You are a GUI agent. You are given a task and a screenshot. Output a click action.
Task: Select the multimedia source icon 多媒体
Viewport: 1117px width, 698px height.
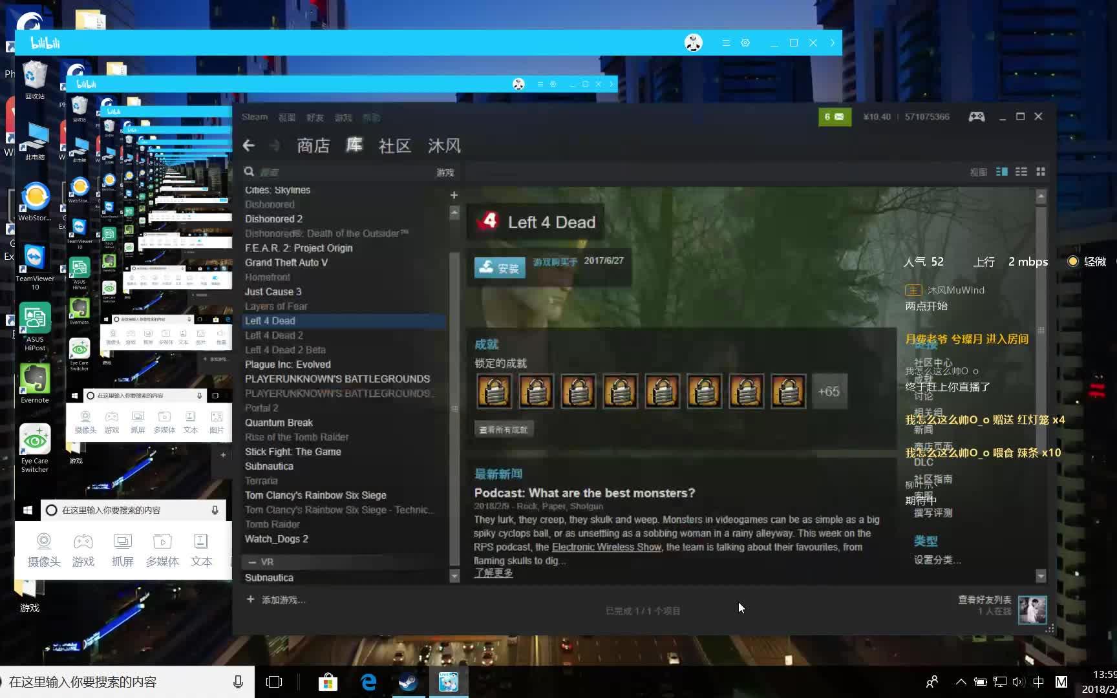pos(162,550)
